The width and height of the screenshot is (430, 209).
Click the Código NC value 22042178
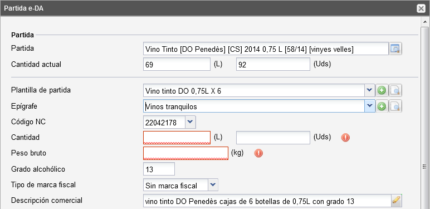point(164,122)
